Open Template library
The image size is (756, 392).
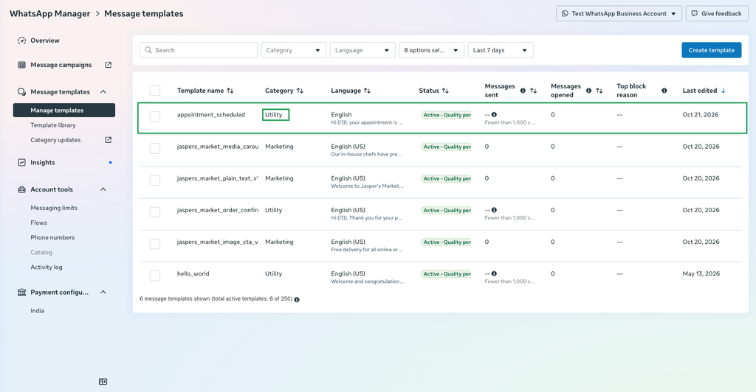(x=53, y=125)
